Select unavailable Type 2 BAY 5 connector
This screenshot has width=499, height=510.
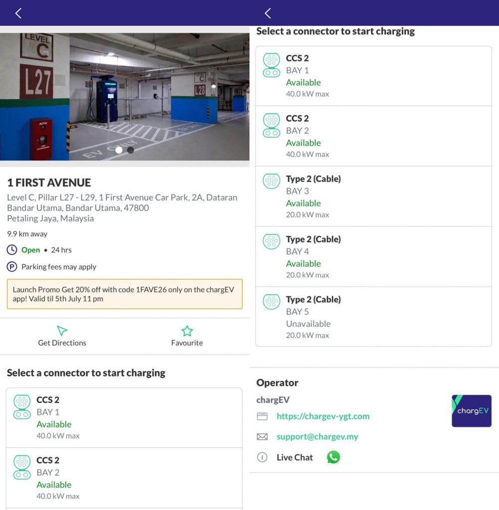[x=373, y=317]
